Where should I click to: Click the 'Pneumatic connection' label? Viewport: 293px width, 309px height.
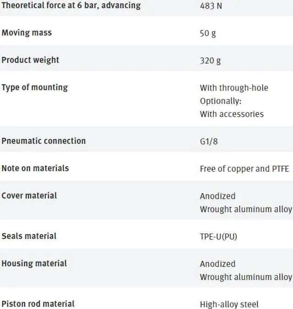pos(43,141)
